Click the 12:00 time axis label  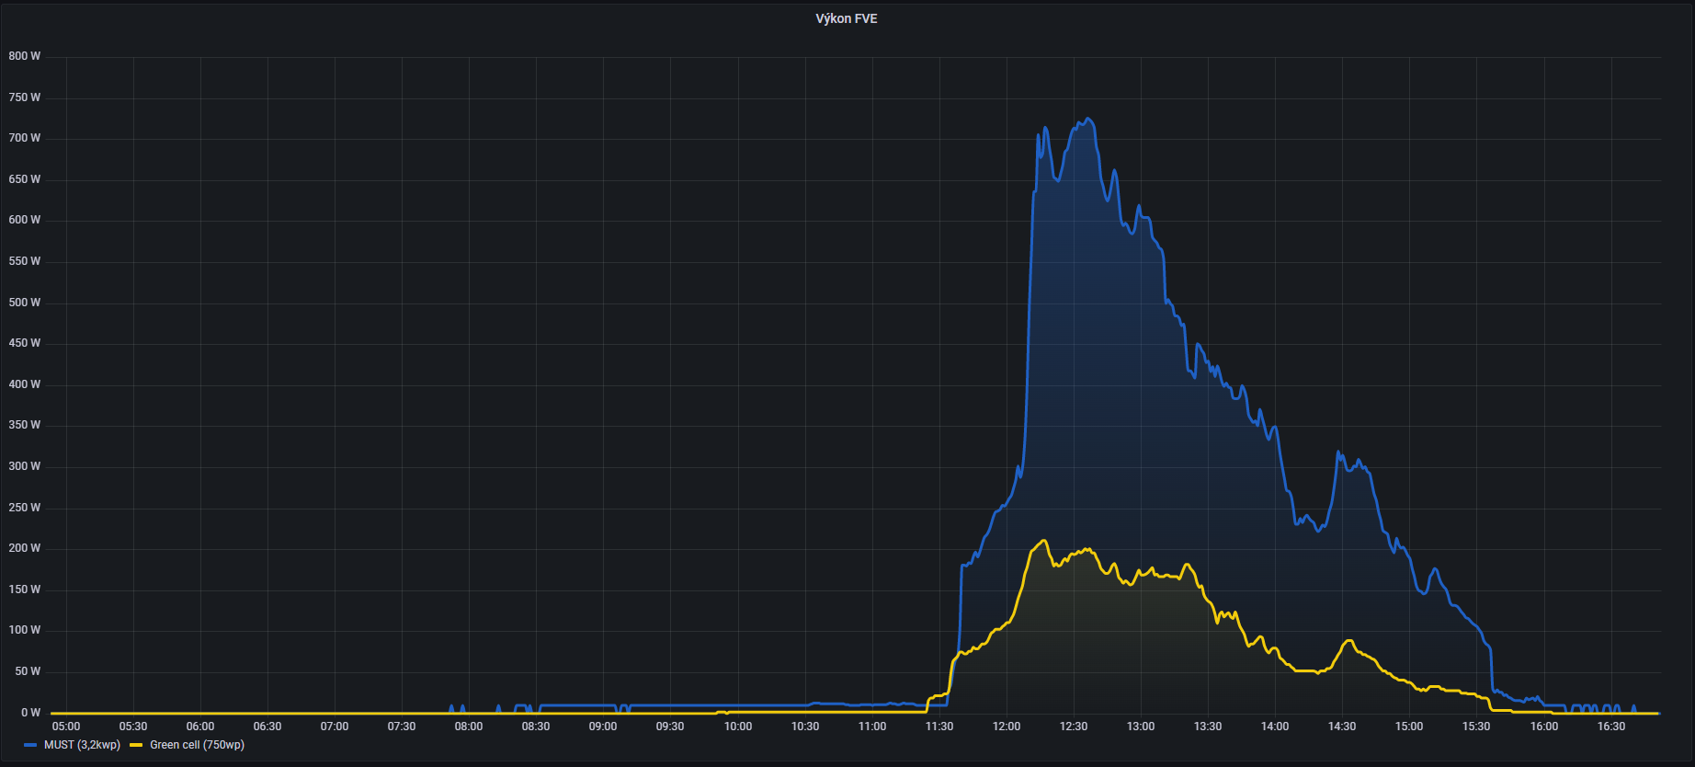coord(1007,727)
